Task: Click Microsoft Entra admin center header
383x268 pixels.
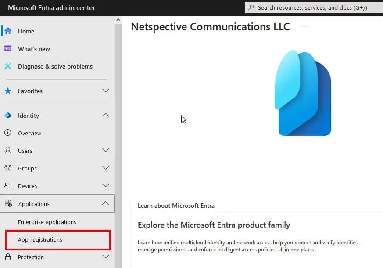Action: [50, 7]
